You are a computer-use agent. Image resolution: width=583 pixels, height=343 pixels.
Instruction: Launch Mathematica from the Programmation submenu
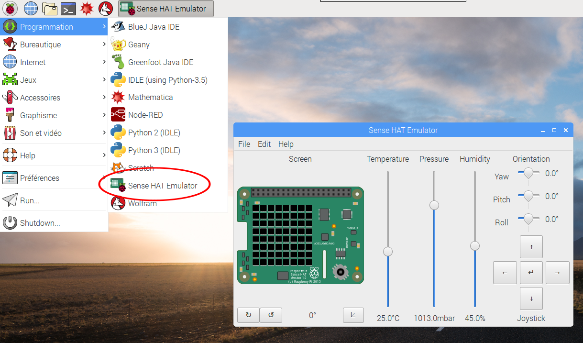click(x=168, y=97)
